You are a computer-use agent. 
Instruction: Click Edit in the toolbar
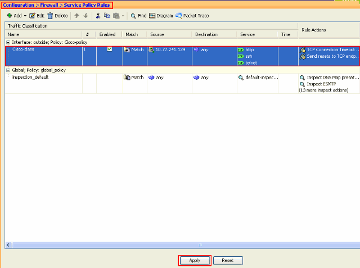pyautogui.click(x=37, y=16)
